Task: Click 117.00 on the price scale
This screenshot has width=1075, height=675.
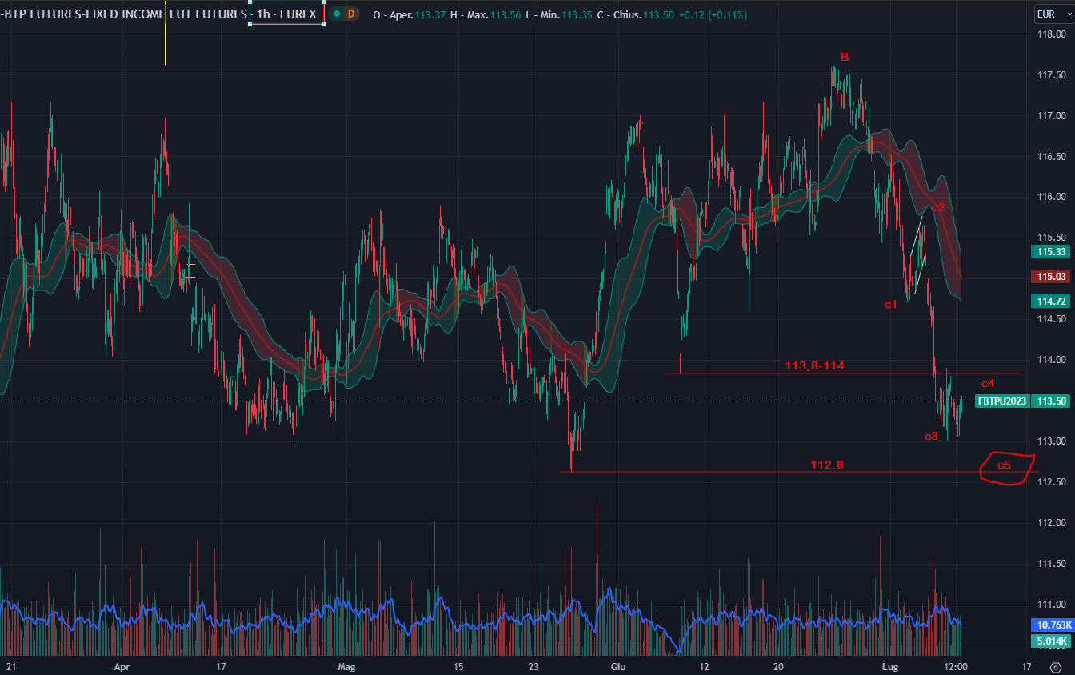Action: click(x=1050, y=116)
